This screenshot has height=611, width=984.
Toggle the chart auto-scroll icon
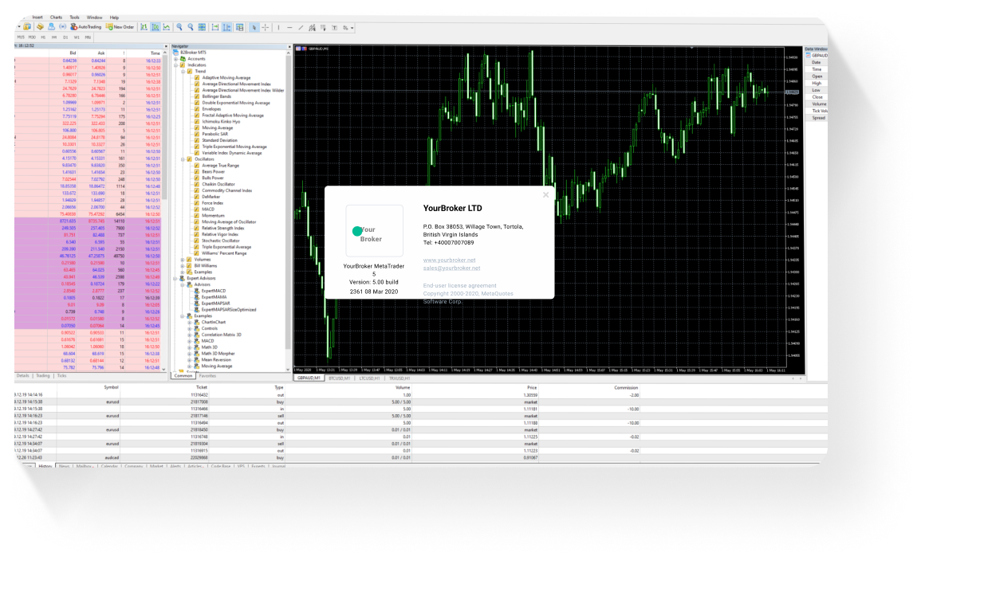click(x=215, y=27)
